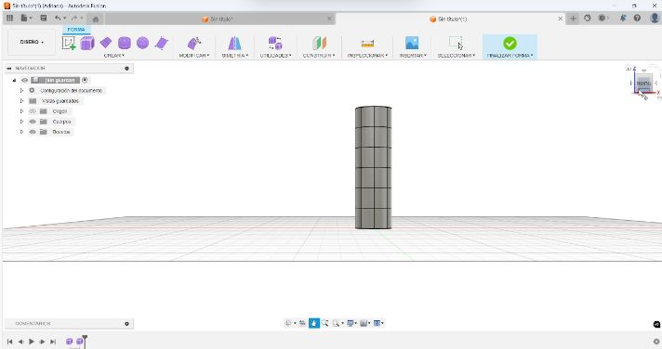Click the Save icon

pos(43,19)
